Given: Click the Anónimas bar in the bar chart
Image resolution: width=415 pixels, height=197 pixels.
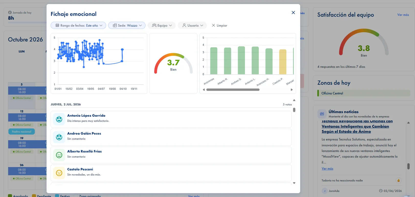Looking at the screenshot, I should (214, 61).
